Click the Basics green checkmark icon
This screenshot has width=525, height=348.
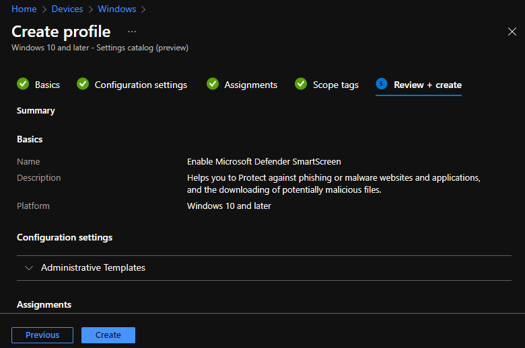click(23, 84)
